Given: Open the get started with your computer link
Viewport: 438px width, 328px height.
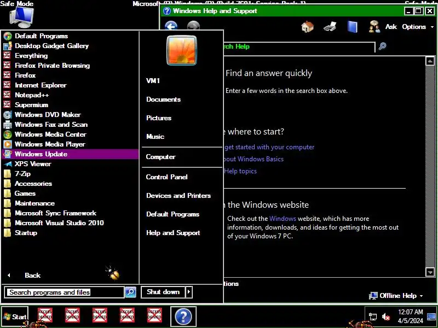Looking at the screenshot, I should click(x=269, y=147).
